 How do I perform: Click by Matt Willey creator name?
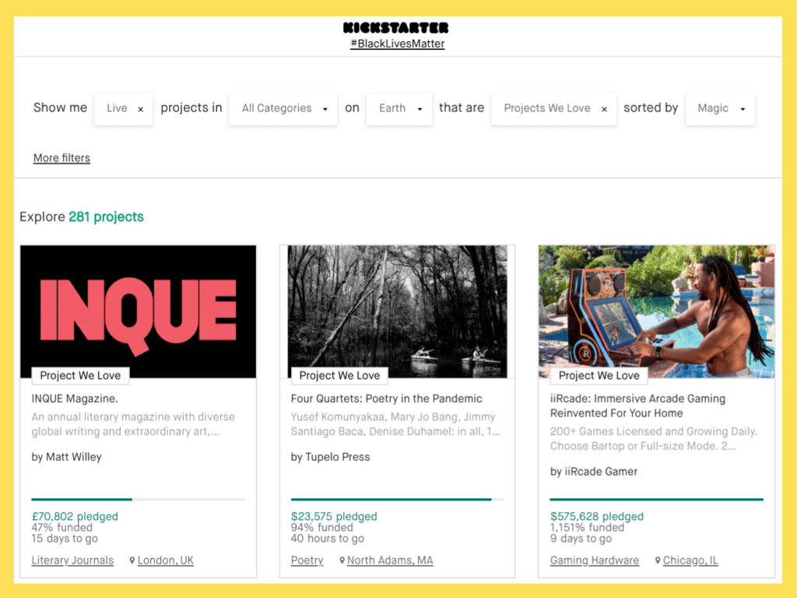(x=67, y=456)
